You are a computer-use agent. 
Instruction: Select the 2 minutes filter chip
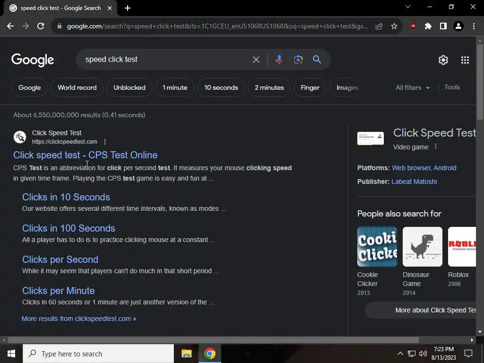pyautogui.click(x=269, y=87)
